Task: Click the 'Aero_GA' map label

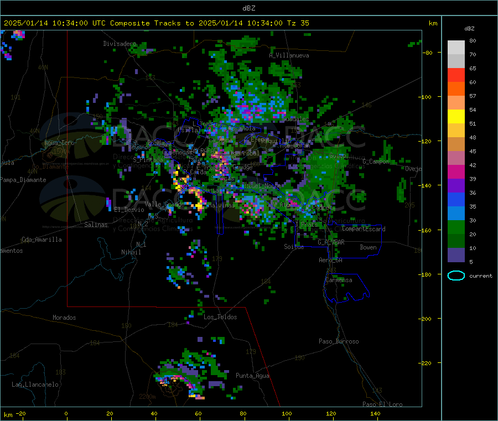Action: pos(330,260)
